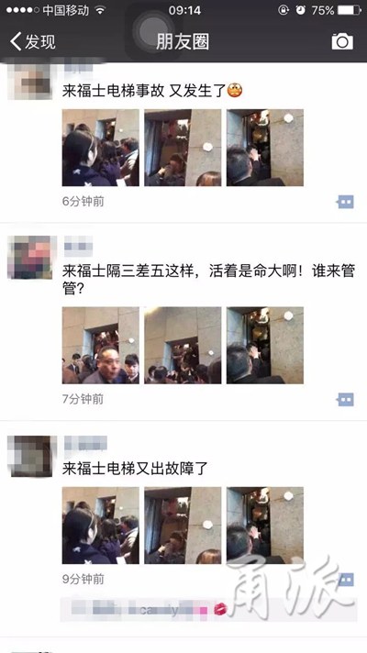Tap the alarm clock status icon
Image resolution: width=367 pixels, height=653 pixels.
[300, 10]
